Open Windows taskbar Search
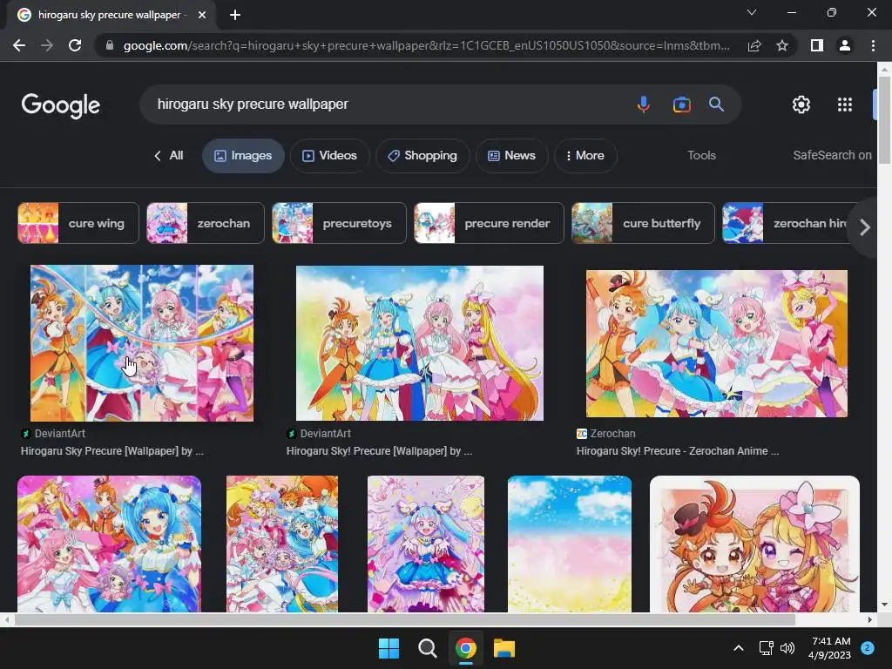The height and width of the screenshot is (669, 892). (x=427, y=648)
